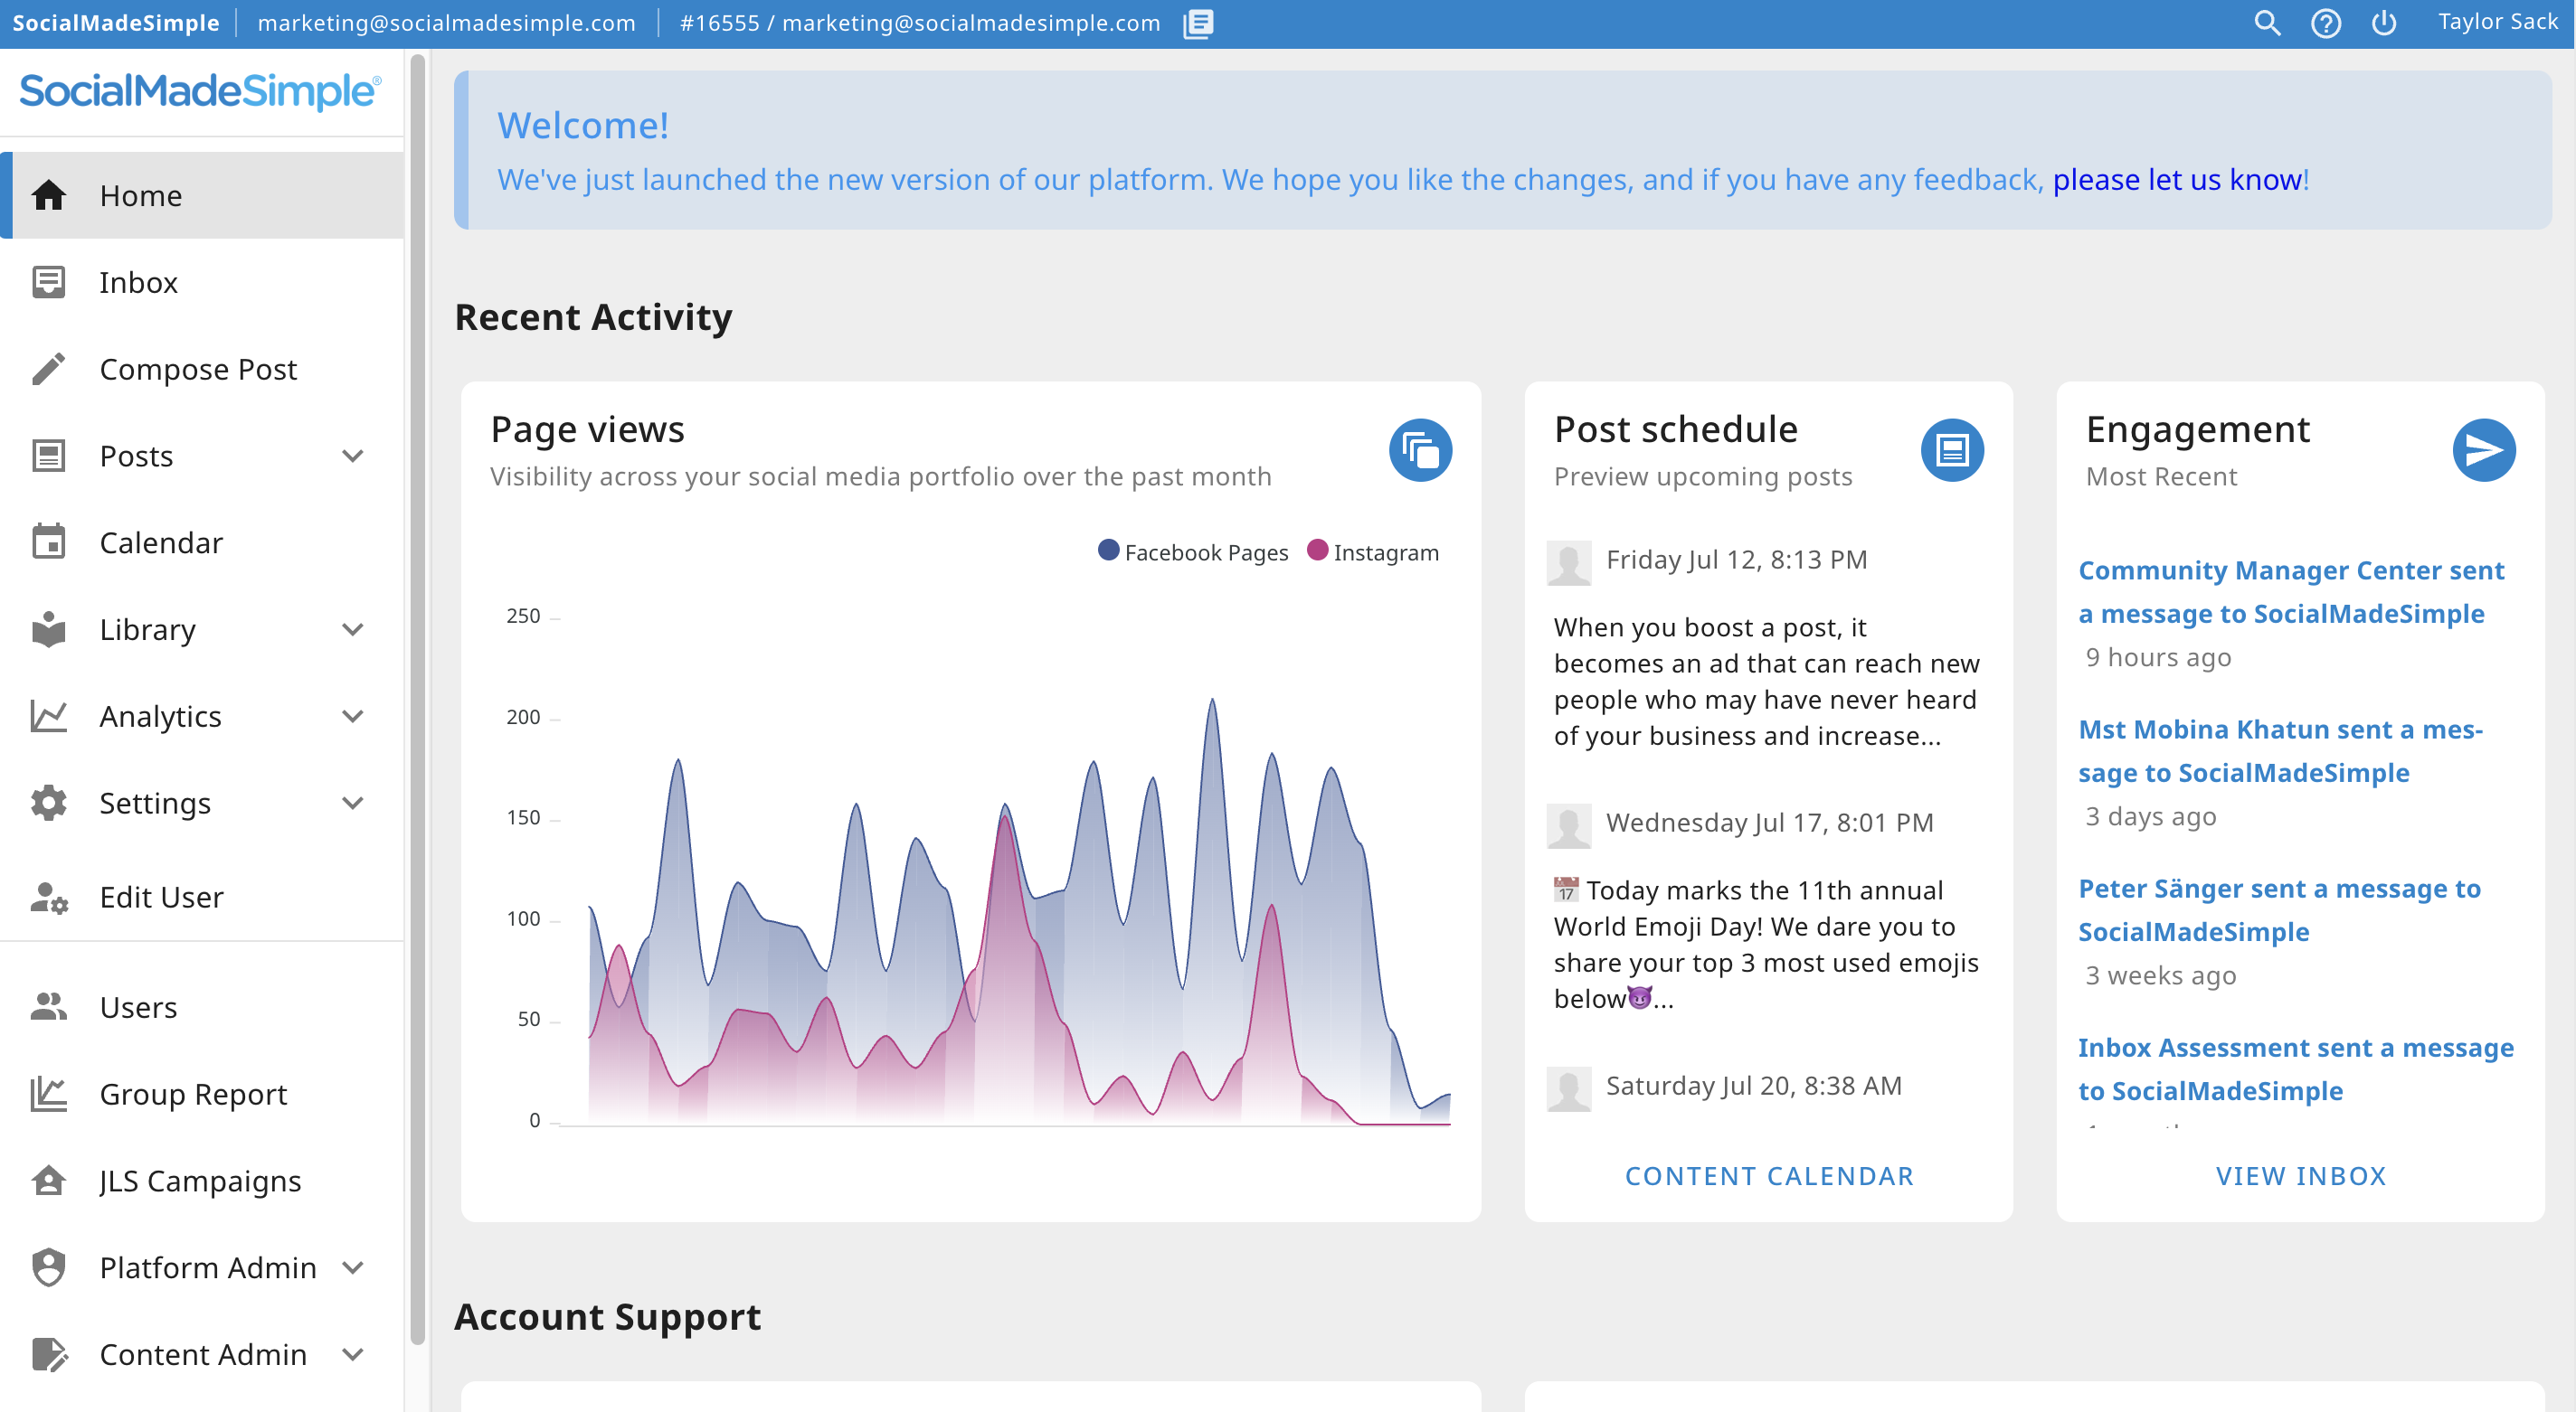Click 'Saturday Jul 20, 8:38 AM' post date
The width and height of the screenshot is (2576, 1412).
pyautogui.click(x=1754, y=1086)
